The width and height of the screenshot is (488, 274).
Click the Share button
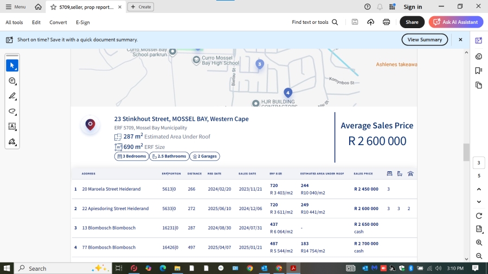[412, 22]
